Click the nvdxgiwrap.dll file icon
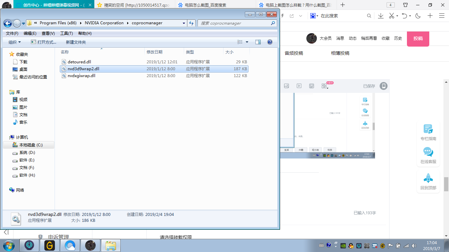 pyautogui.click(x=64, y=76)
